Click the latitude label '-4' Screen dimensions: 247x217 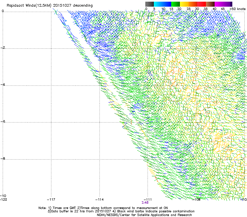pyautogui.click(x=3, y=84)
